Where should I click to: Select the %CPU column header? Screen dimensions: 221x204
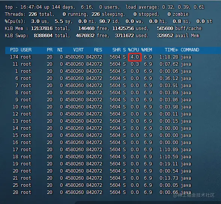pos(133,50)
